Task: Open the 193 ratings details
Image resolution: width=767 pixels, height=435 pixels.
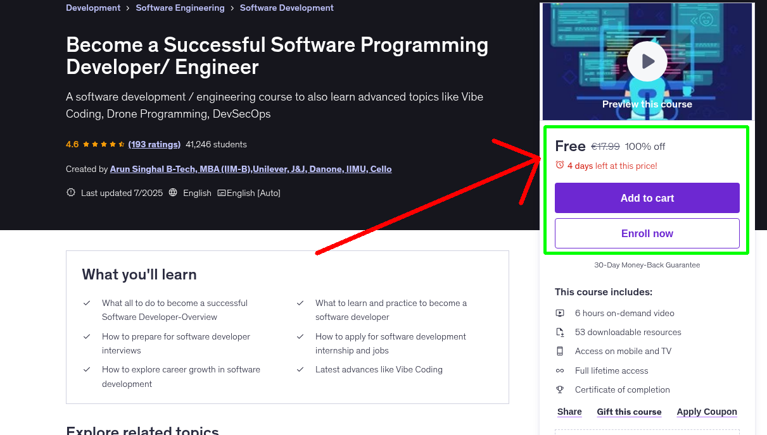Action: click(154, 144)
